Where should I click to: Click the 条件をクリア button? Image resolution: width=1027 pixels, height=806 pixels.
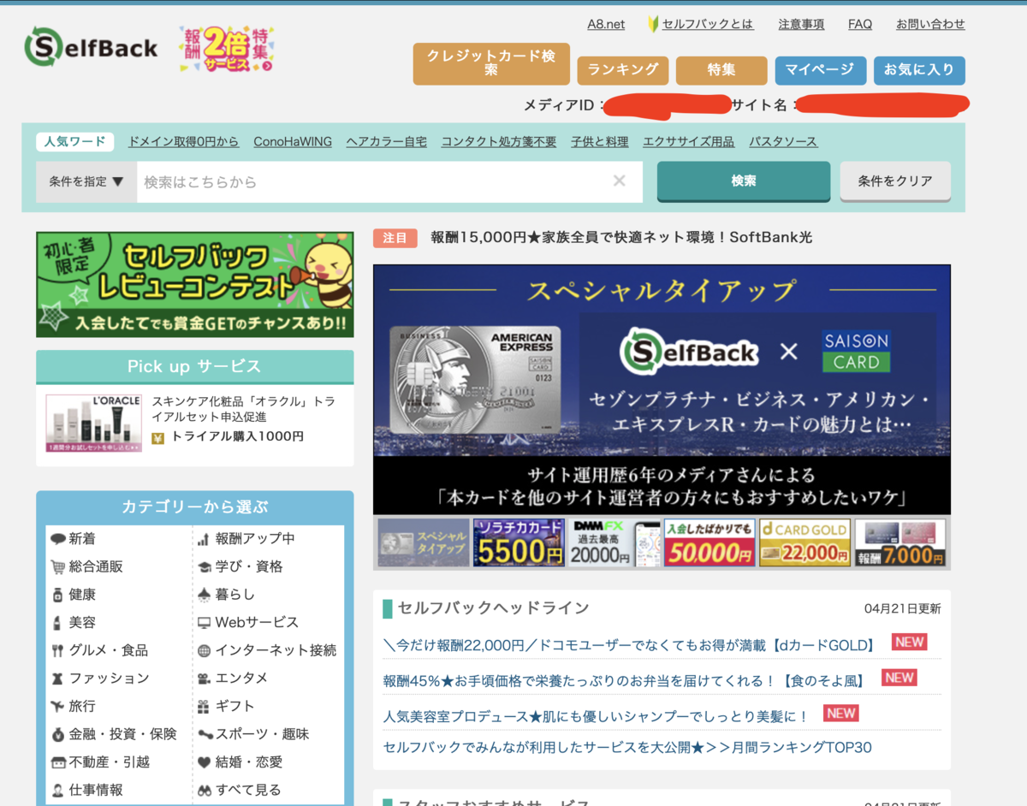895,181
